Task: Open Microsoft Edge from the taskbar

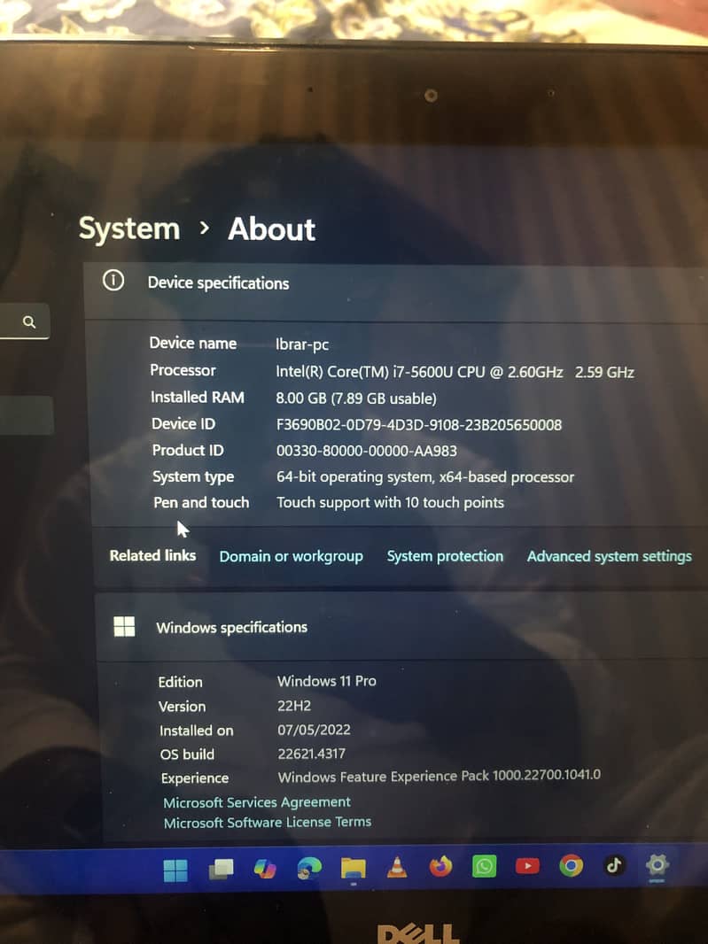Action: pyautogui.click(x=309, y=869)
